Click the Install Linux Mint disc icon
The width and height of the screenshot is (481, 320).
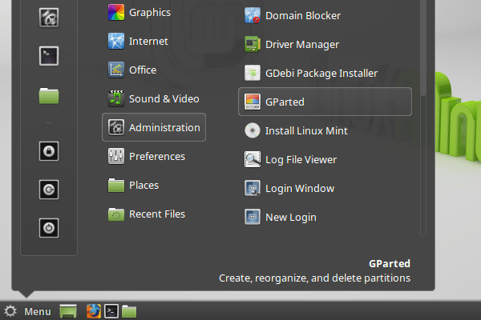coord(253,130)
